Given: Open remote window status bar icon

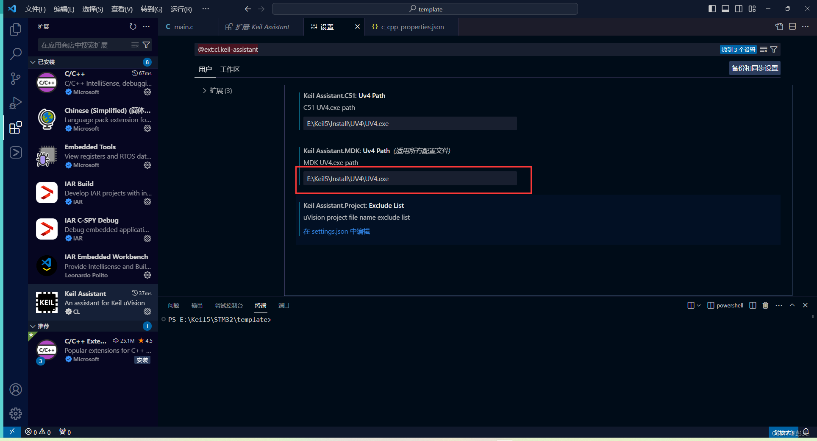Looking at the screenshot, I should click(x=12, y=432).
